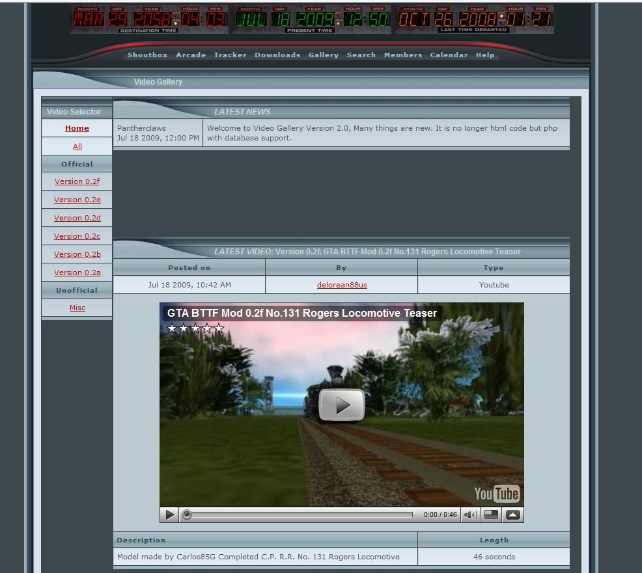Open the Calendar from the navigation
Image resolution: width=642 pixels, height=573 pixels.
tap(449, 55)
